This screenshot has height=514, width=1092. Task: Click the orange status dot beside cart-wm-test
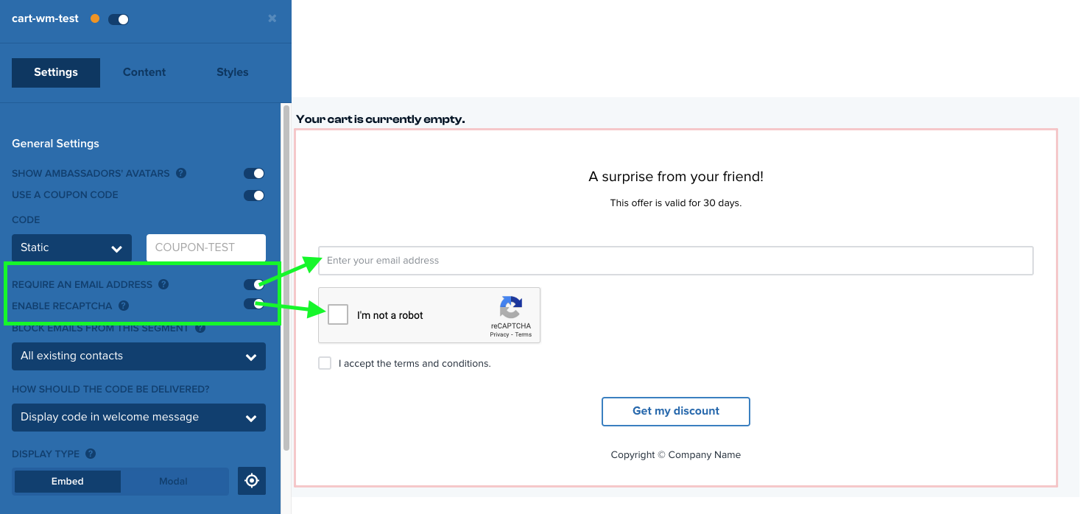pyautogui.click(x=94, y=18)
